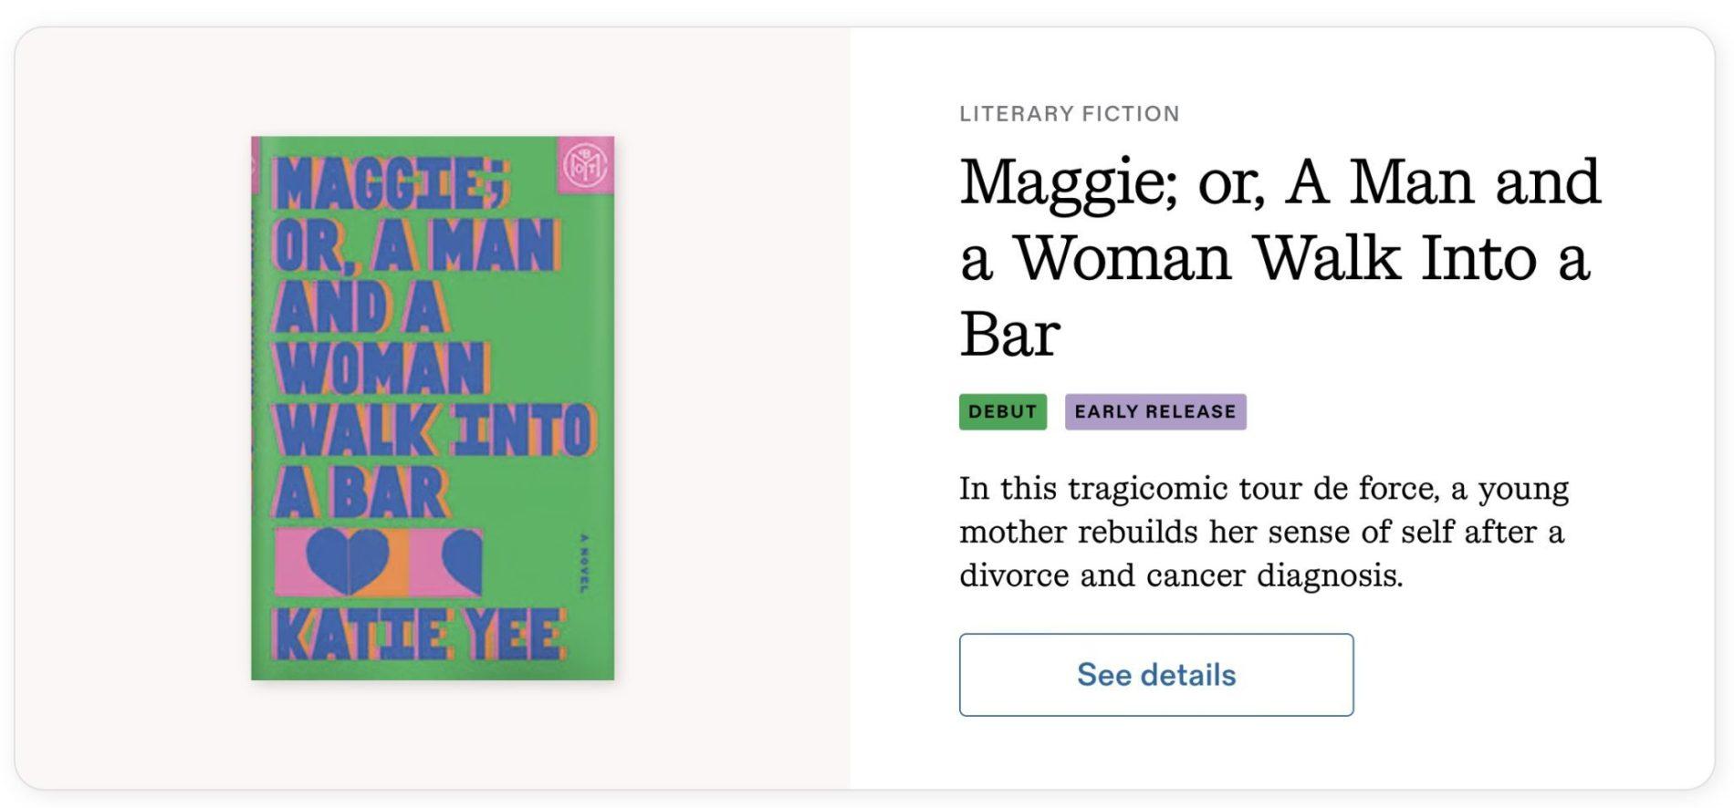1734x808 pixels.
Task: Click the LITERARY FICTION genre label
Action: 1069,114
